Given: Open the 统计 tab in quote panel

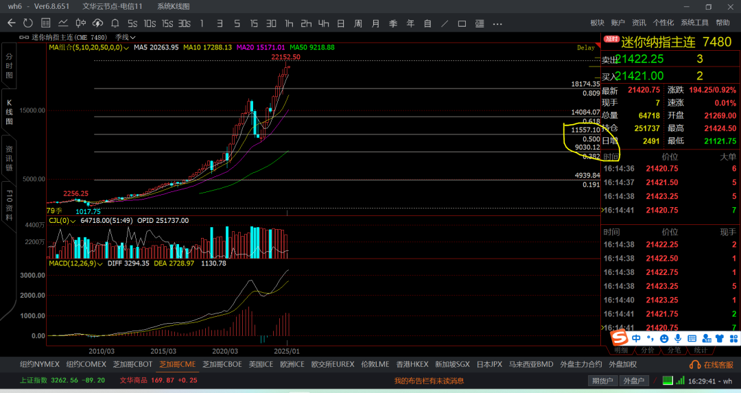Looking at the screenshot, I should (x=701, y=350).
